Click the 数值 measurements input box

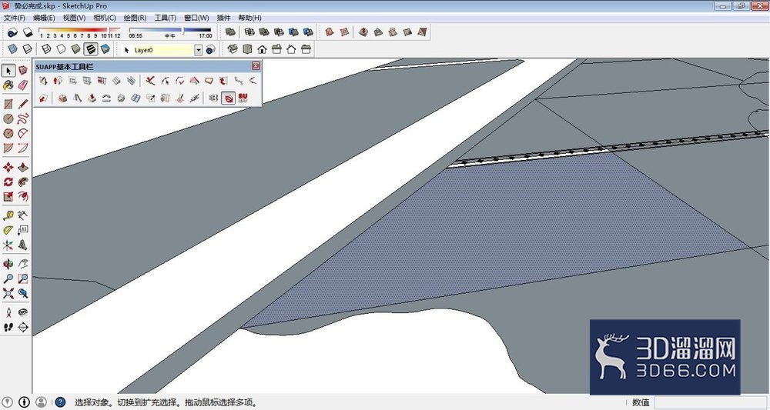click(710, 402)
